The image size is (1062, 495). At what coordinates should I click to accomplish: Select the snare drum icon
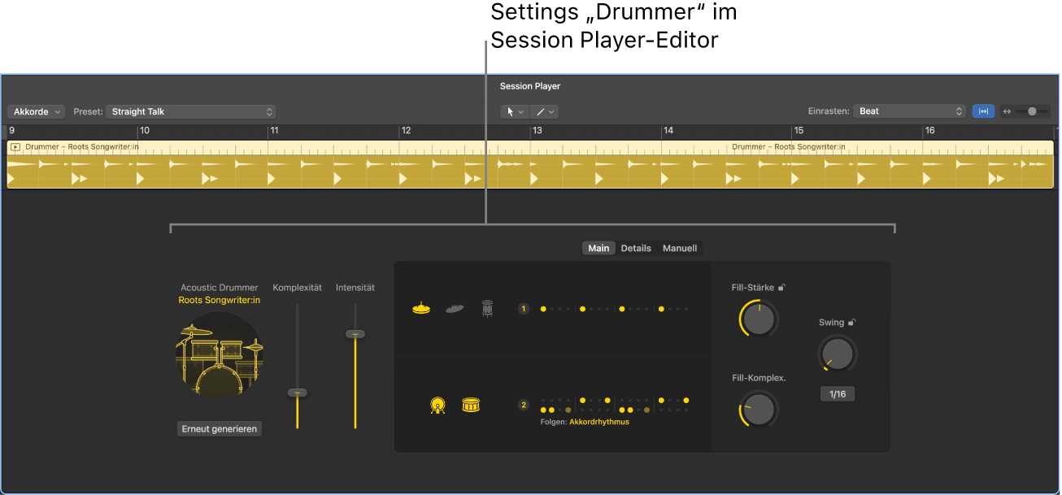471,404
